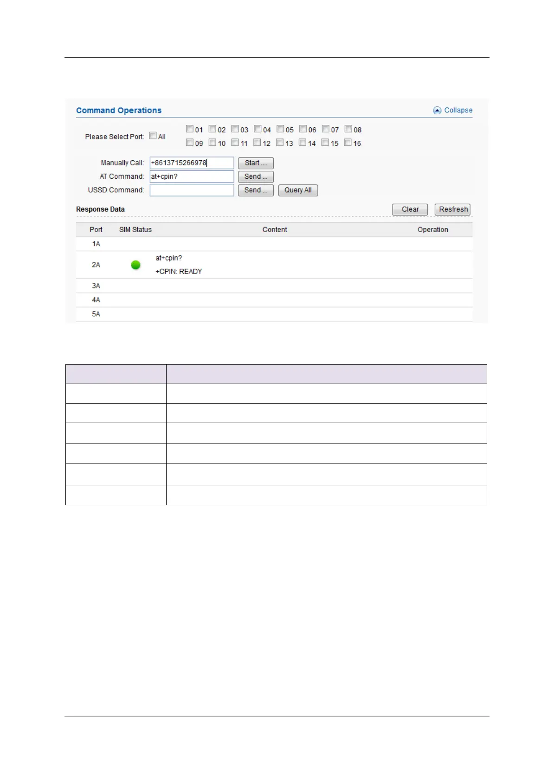Image resolution: width=554 pixels, height=783 pixels.
Task: Click the Content column header
Action: pyautogui.click(x=275, y=230)
